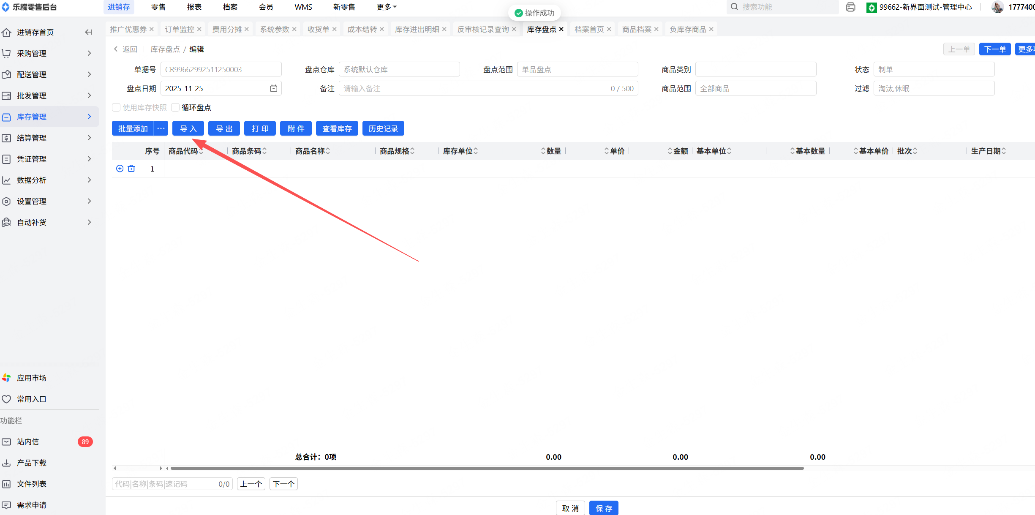Open more options beside 批量添加
The height and width of the screenshot is (515, 1035).
(161, 128)
